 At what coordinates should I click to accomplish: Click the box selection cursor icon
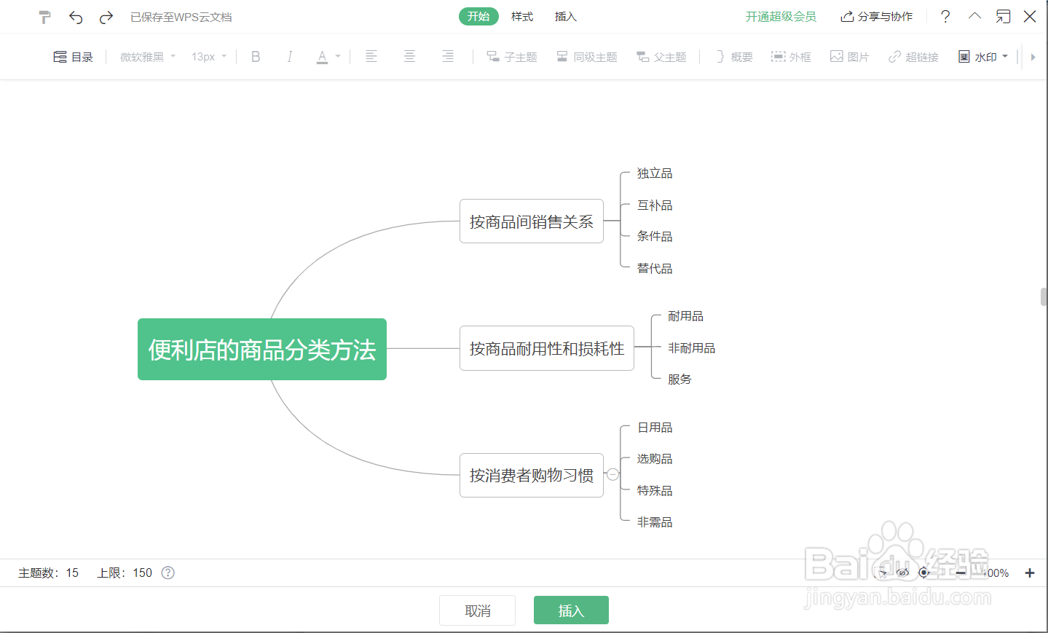tap(882, 573)
